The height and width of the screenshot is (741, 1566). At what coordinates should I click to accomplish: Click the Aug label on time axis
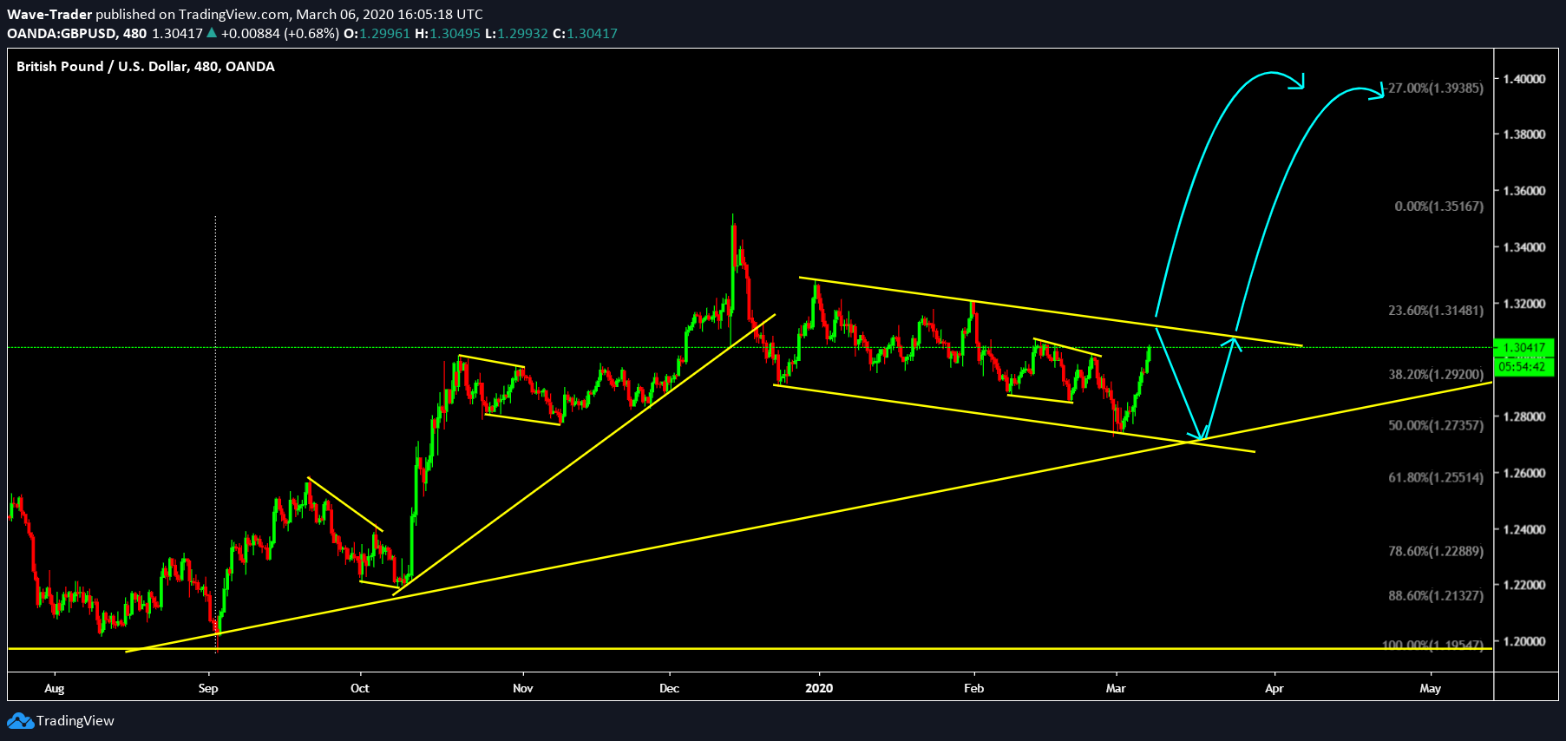point(54,689)
